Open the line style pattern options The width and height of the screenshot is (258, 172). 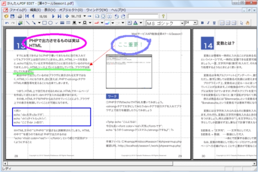click(68, 23)
